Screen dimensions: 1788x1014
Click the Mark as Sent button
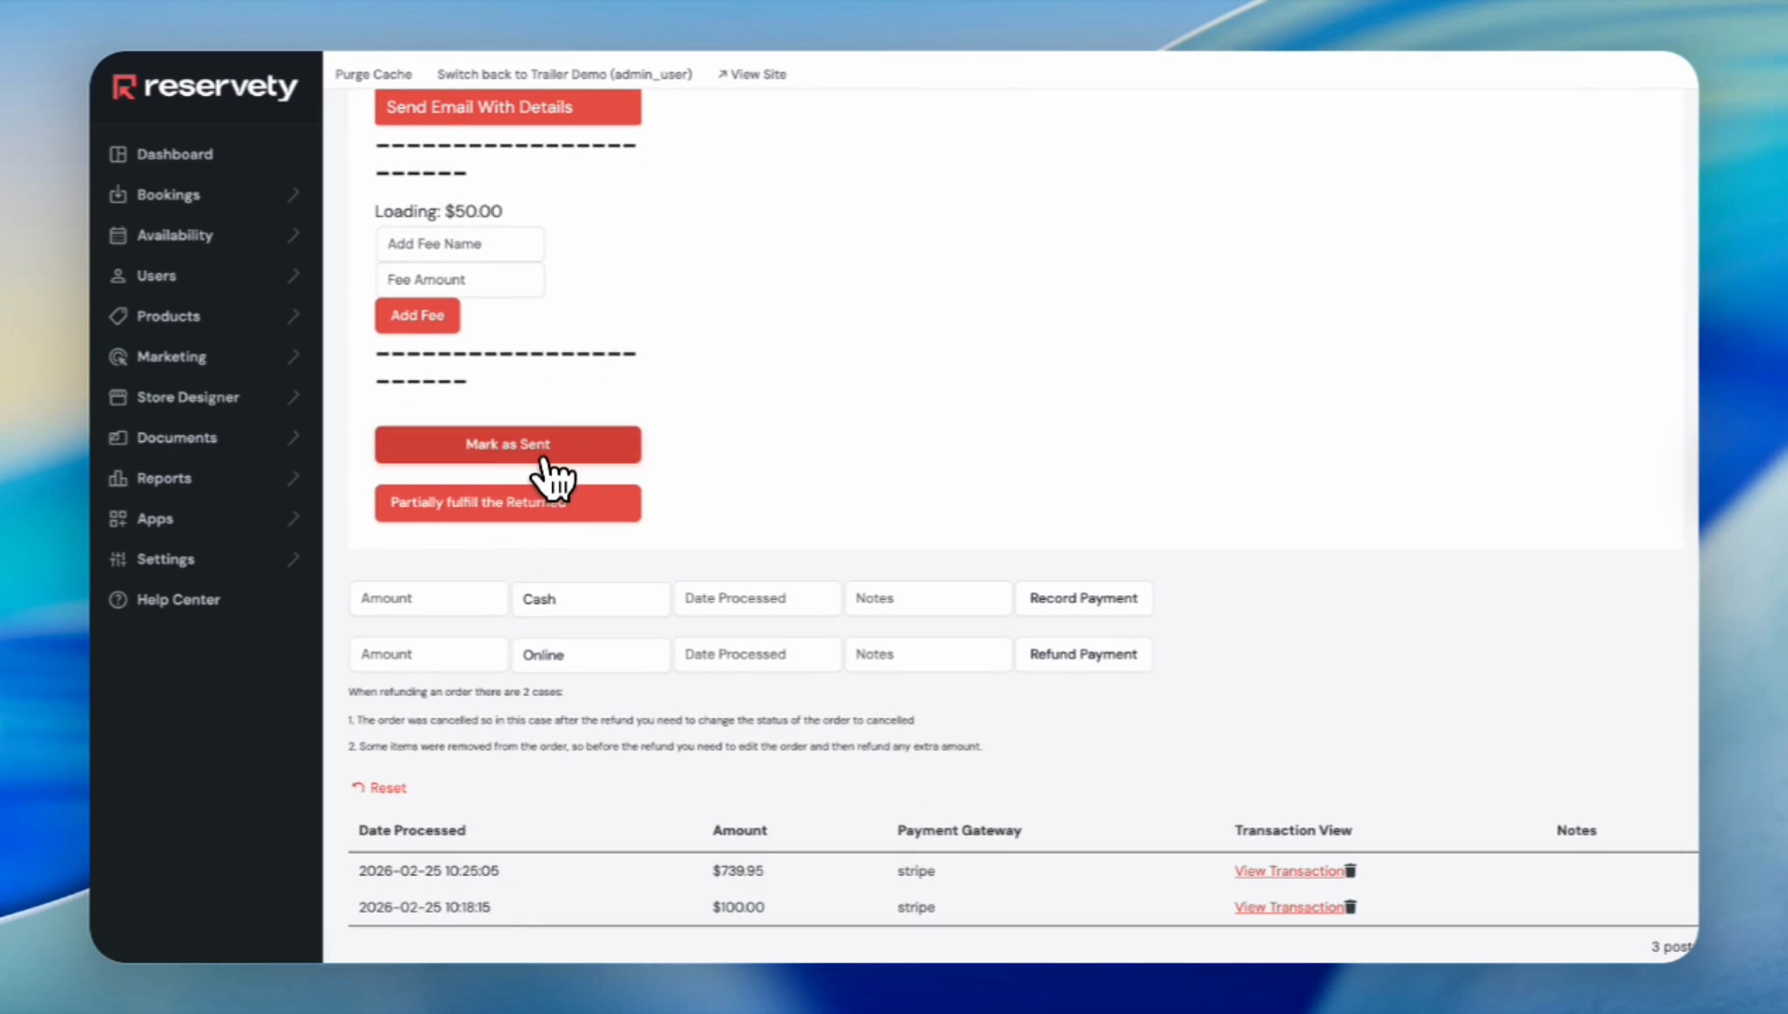tap(507, 444)
